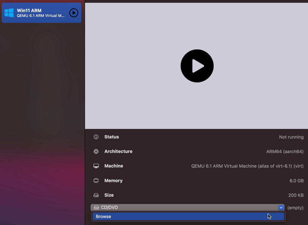The width and height of the screenshot is (308, 225).
Task: Click the Status info icon
Action: (96, 137)
